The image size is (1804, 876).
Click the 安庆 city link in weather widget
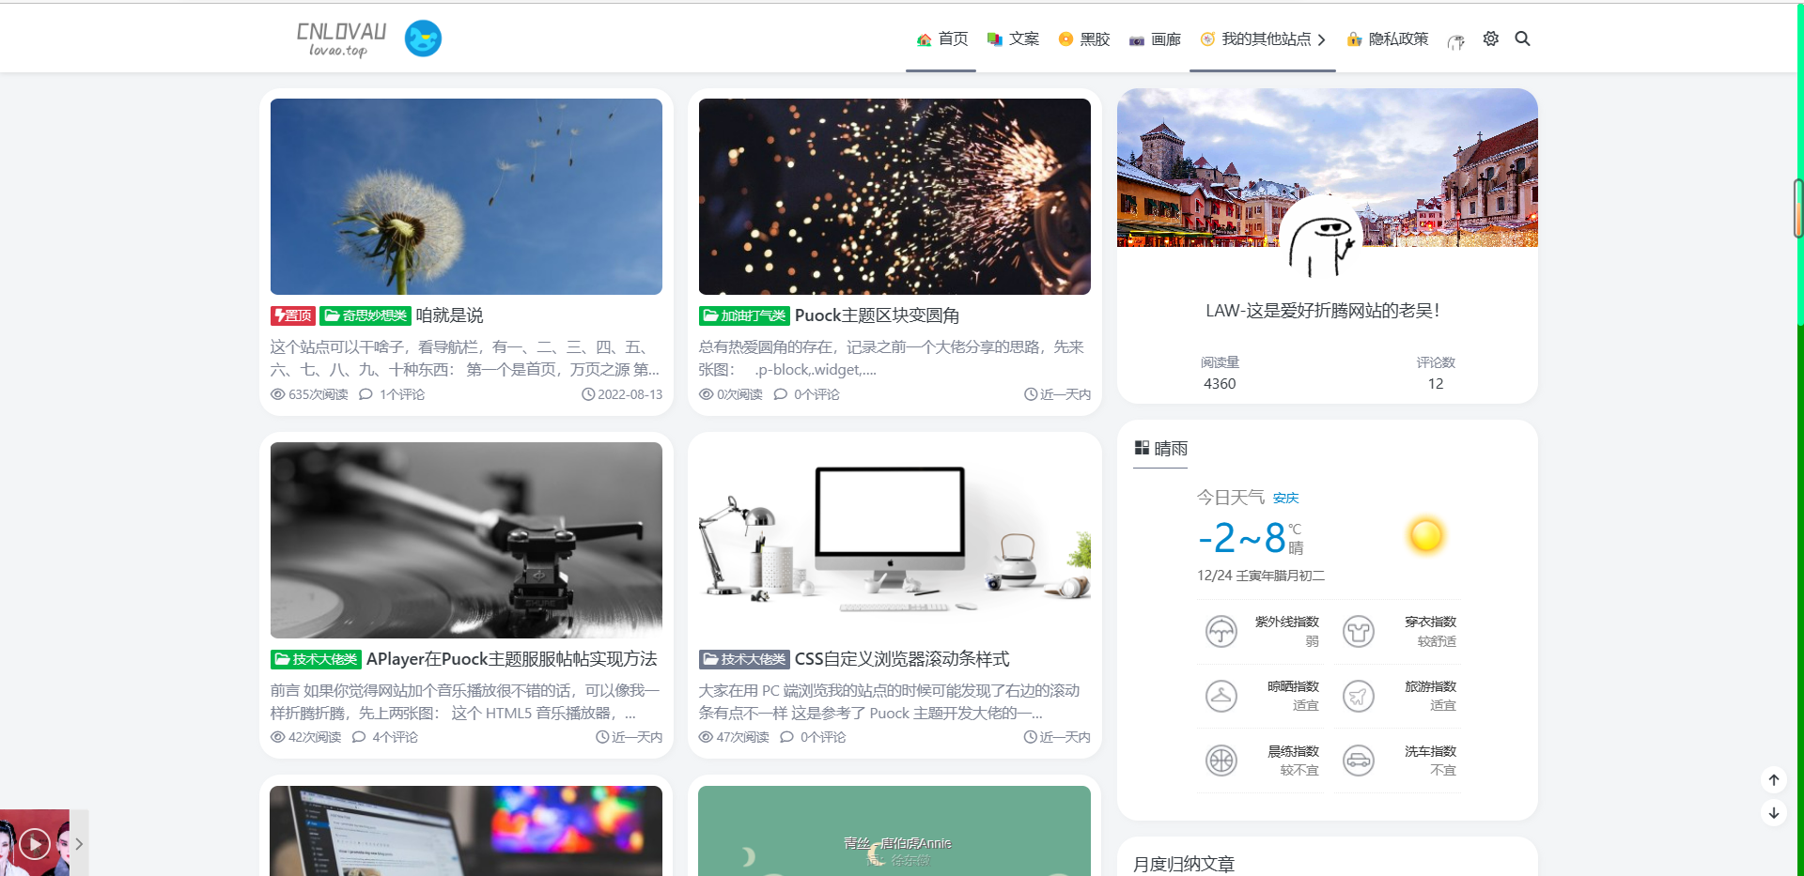[1285, 499]
